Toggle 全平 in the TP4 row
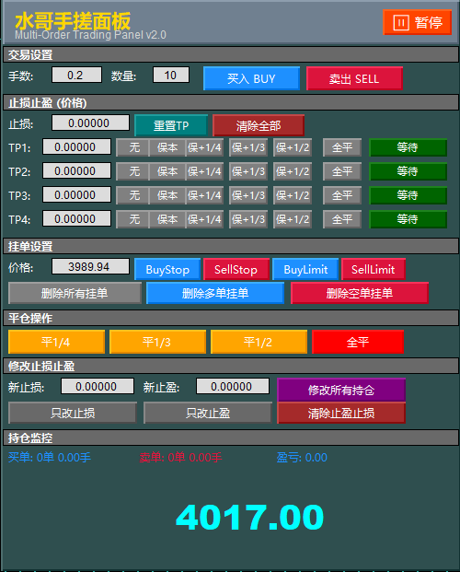The width and height of the screenshot is (460, 572). [x=342, y=219]
